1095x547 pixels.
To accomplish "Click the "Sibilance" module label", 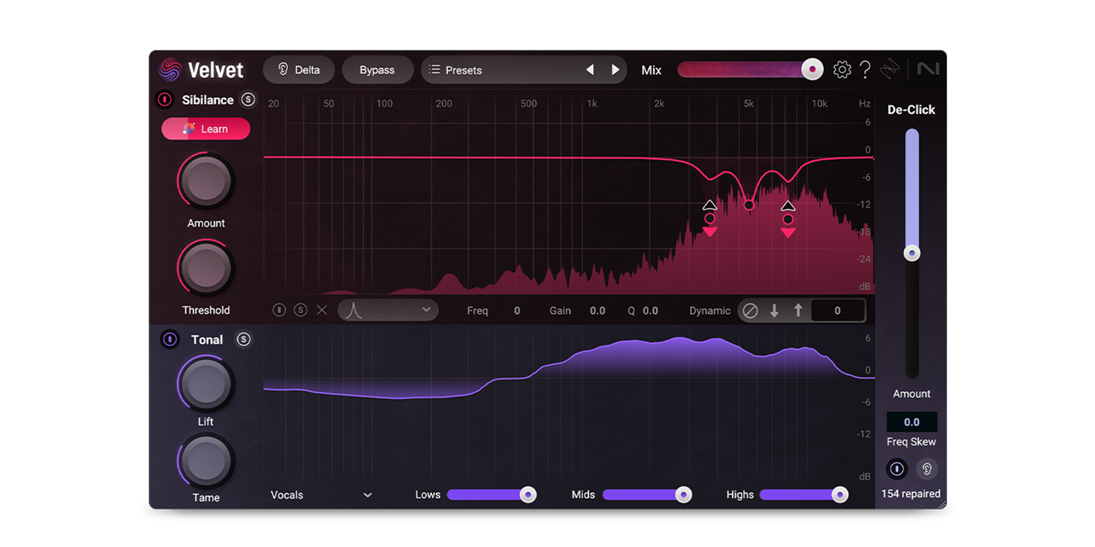I will (x=208, y=100).
